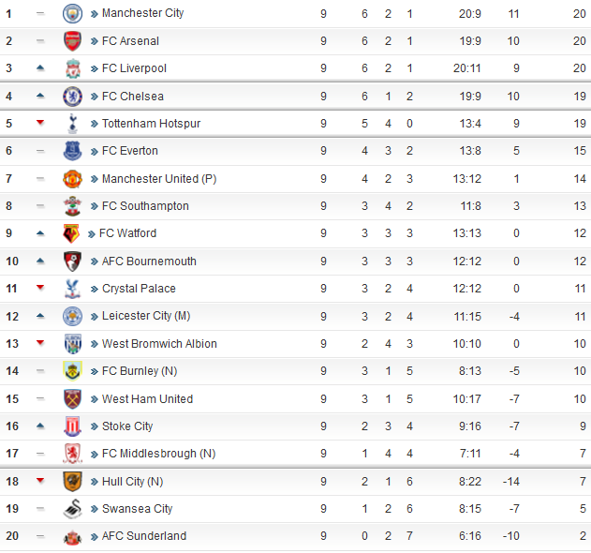Viewport: 591px width, 553px height.
Task: Click the AFC Sunderland club crest
Action: pos(72,536)
